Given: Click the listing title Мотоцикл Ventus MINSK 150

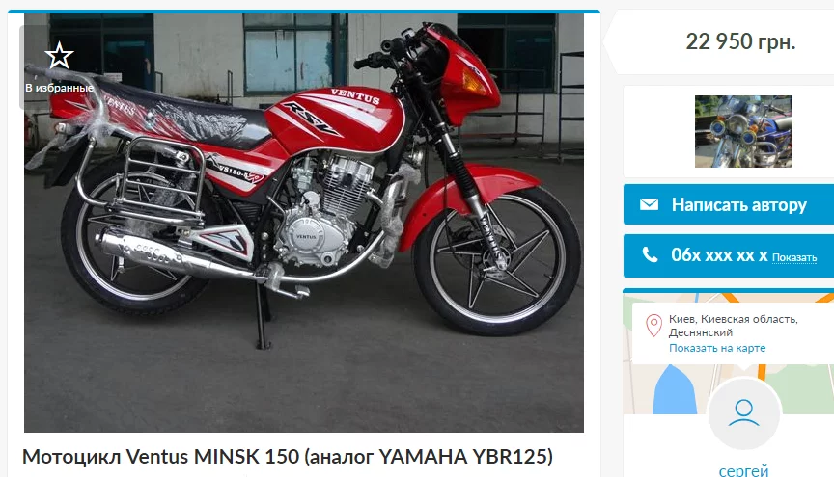Looking at the screenshot, I should tap(288, 457).
